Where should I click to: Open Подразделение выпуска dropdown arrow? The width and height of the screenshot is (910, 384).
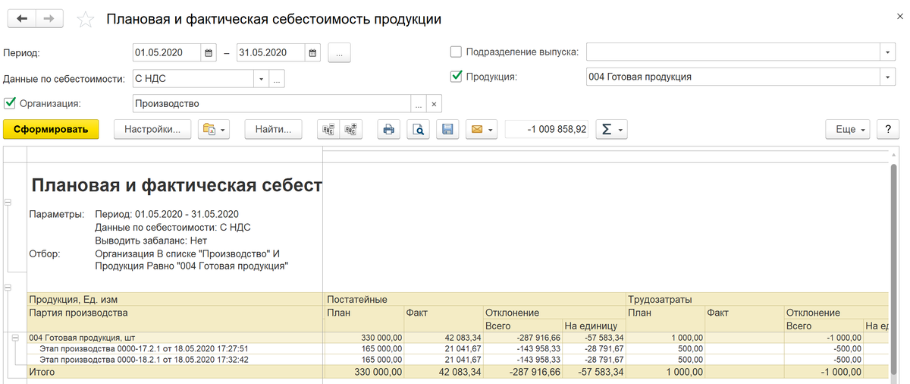pyautogui.click(x=888, y=52)
